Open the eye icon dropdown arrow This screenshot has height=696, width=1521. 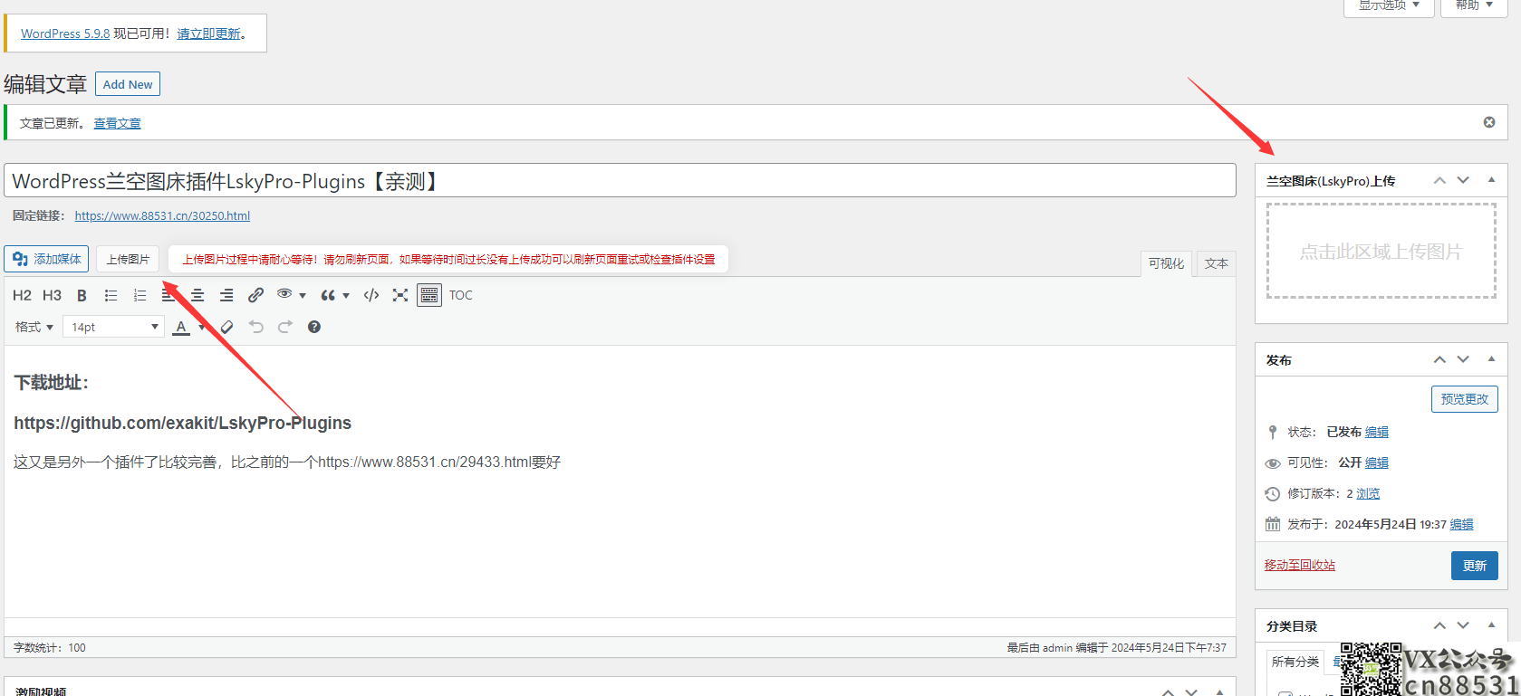[x=303, y=295]
